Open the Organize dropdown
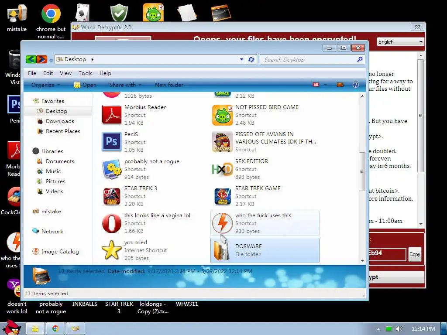The height and width of the screenshot is (335, 447). 45,85
